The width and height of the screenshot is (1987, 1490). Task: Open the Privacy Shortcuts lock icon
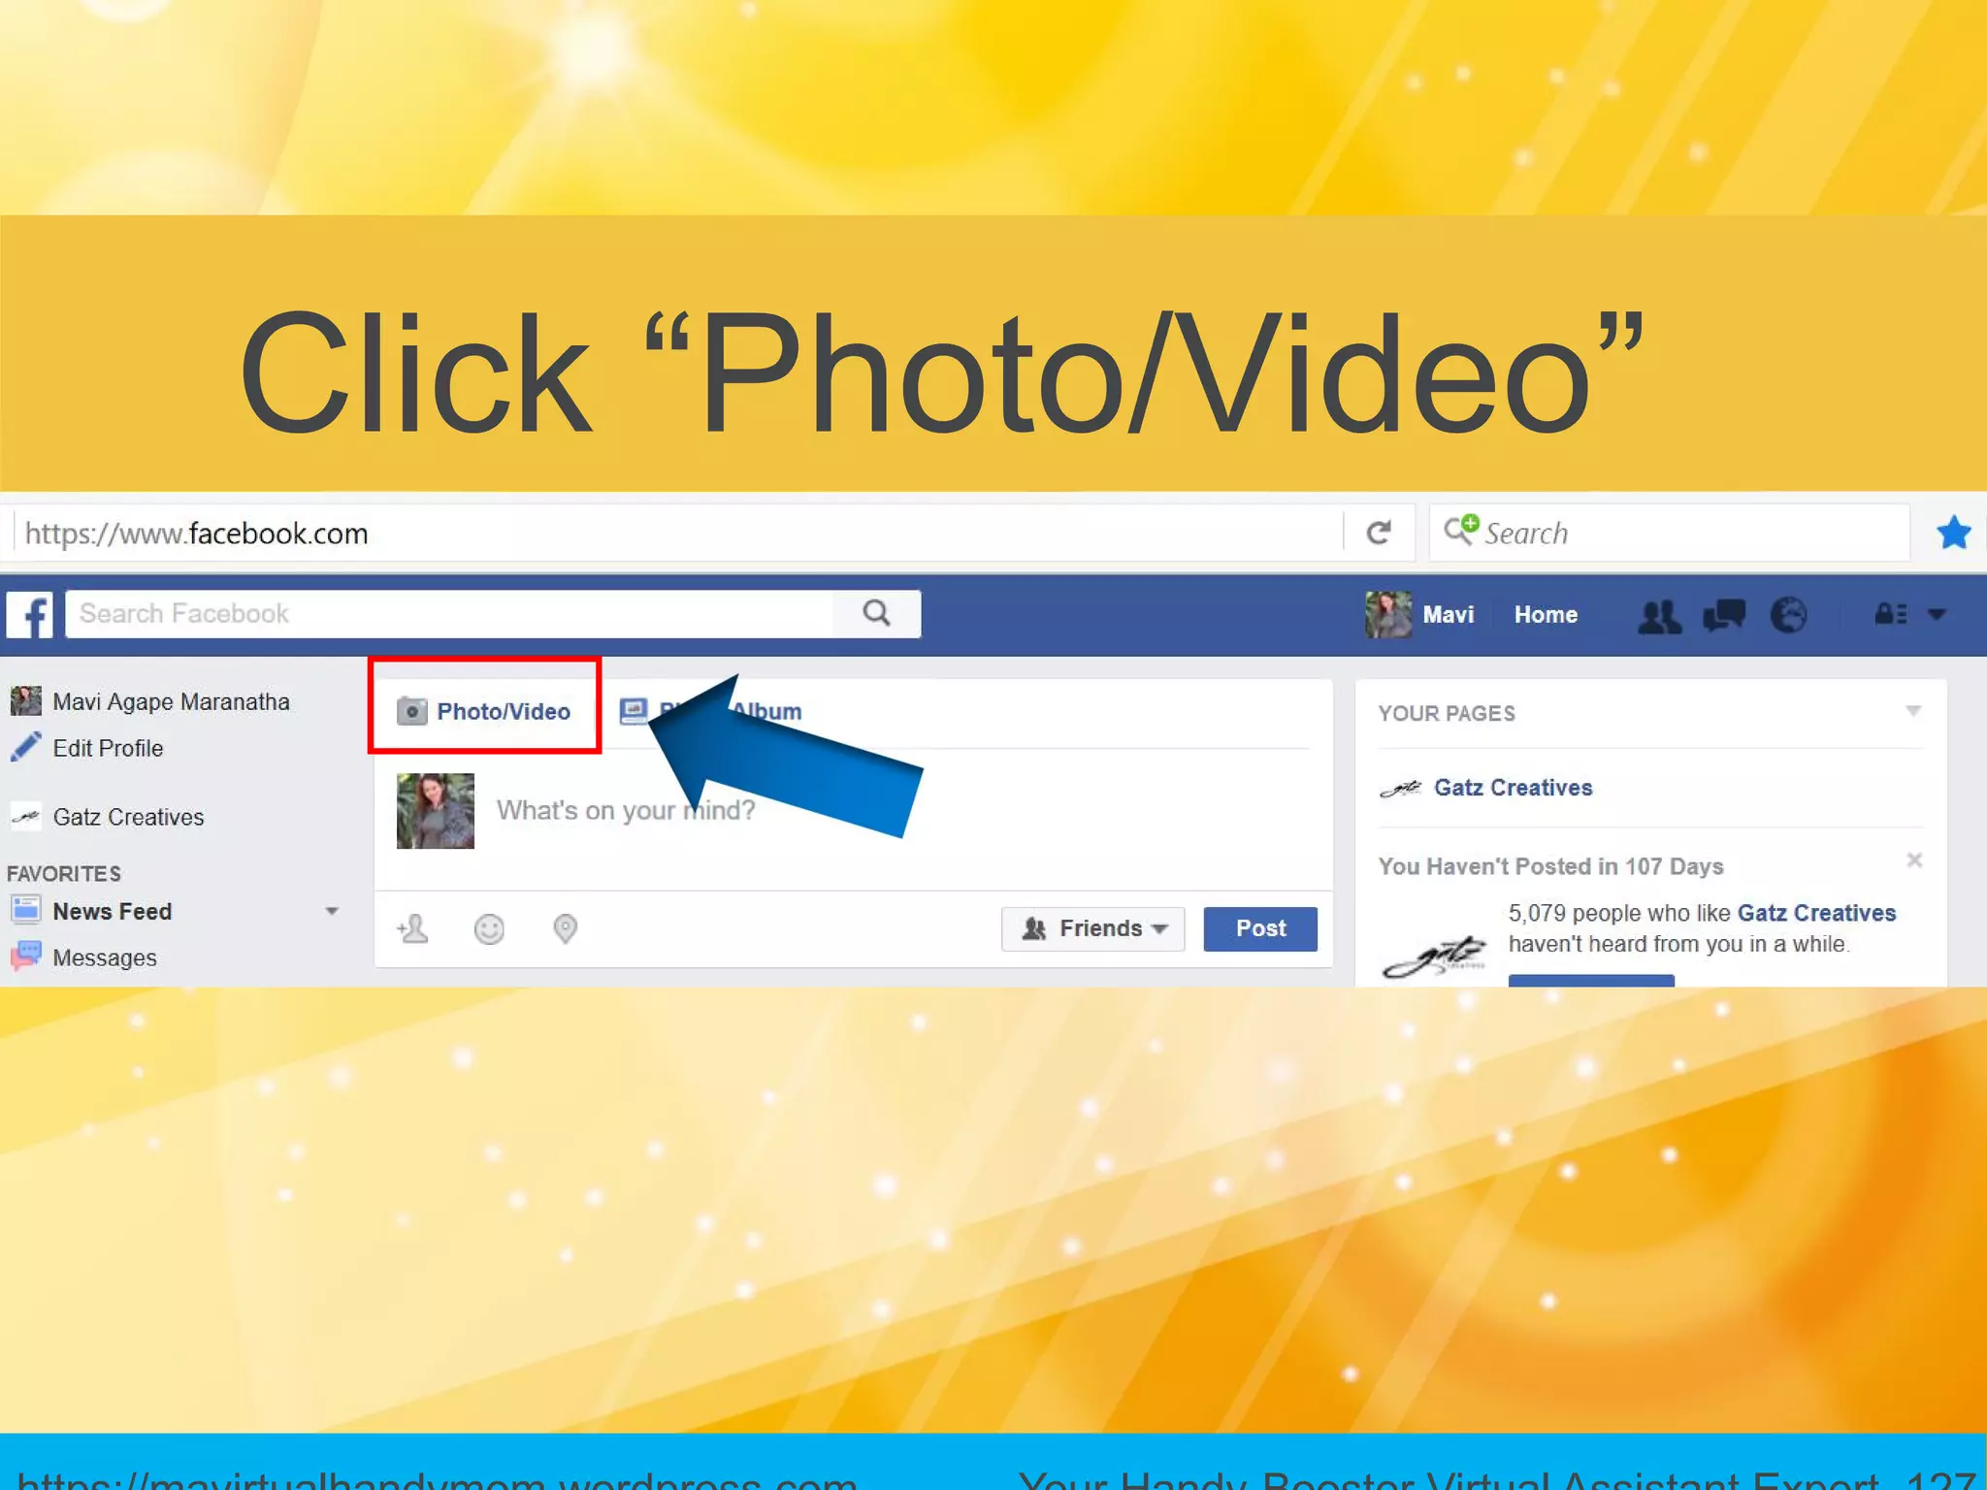(x=1891, y=614)
